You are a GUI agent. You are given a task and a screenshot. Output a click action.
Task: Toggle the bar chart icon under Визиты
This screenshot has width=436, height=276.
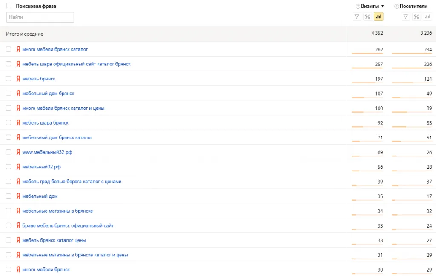[x=379, y=17]
